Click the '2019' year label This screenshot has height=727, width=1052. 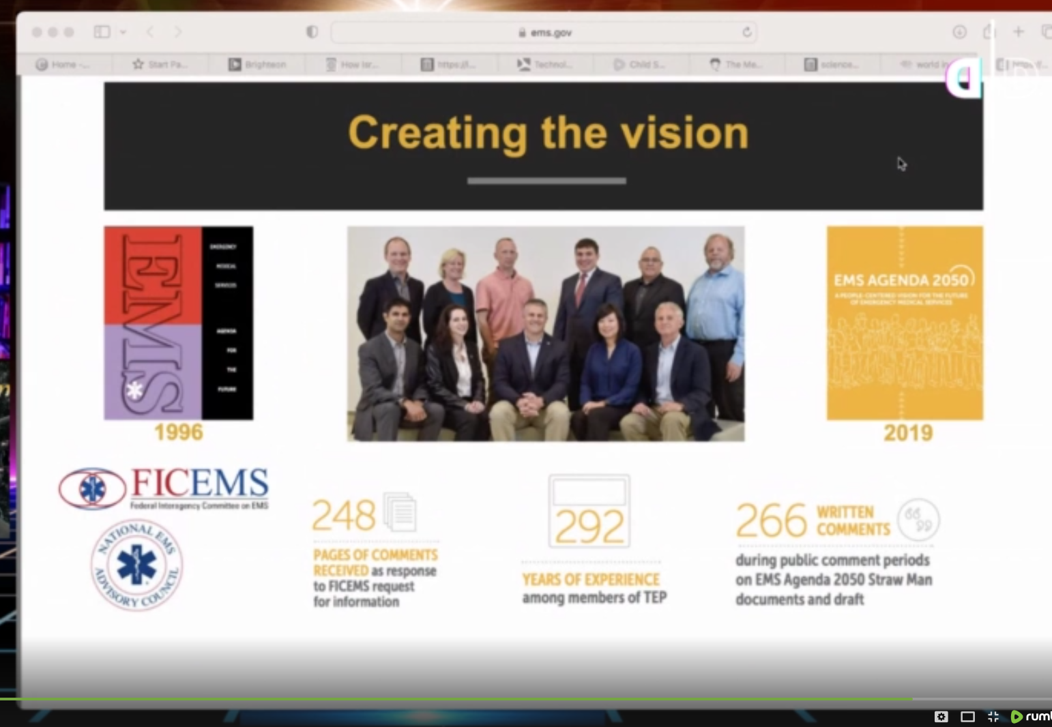click(x=908, y=432)
